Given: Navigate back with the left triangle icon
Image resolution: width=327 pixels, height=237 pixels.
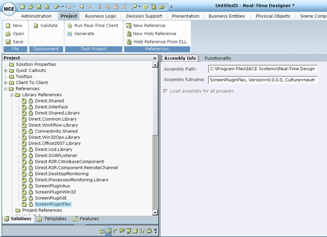Looking at the screenshot, I should (82, 7).
